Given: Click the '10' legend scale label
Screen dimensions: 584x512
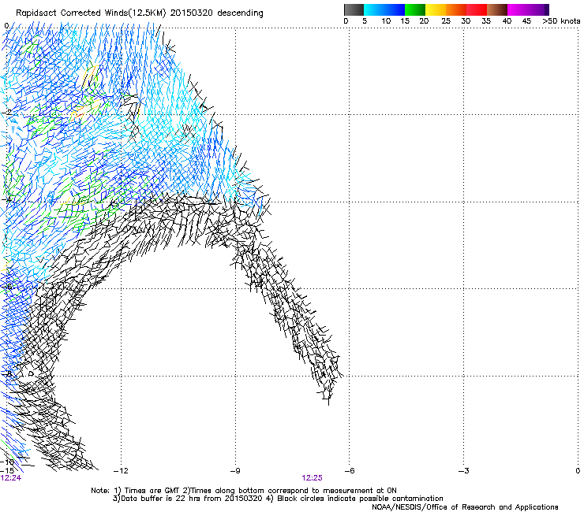Looking at the screenshot, I should click(386, 21).
